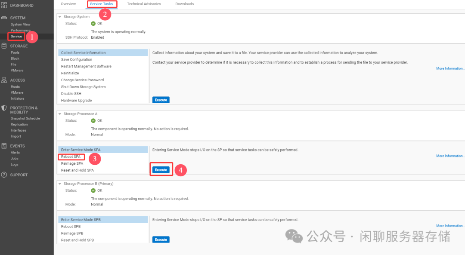Open More Information for Storage Processor A
Screen dimensions: 465x255
pyautogui.click(x=450, y=156)
